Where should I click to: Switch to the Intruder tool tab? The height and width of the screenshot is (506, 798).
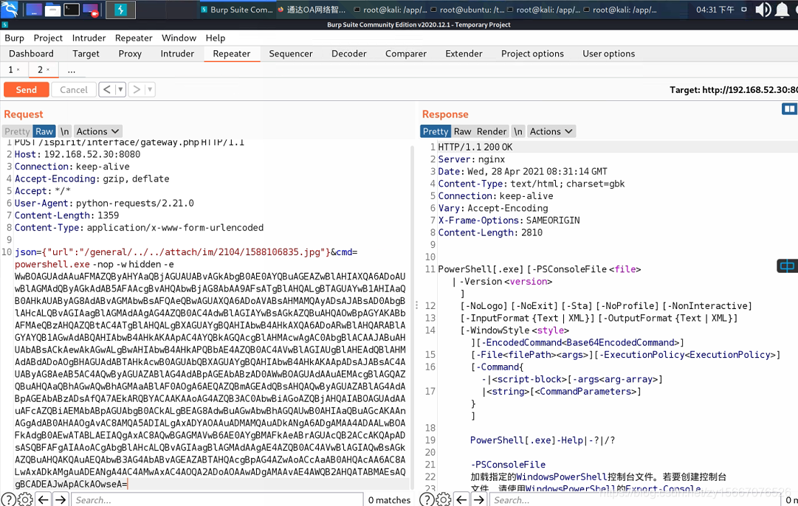pyautogui.click(x=177, y=54)
